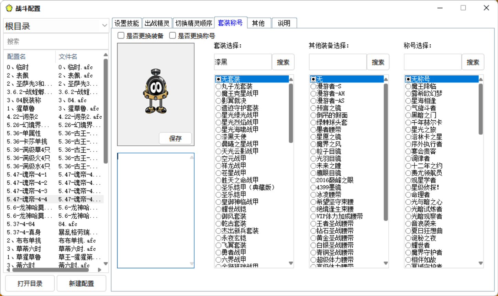Image resolution: width=498 pixels, height=296 pixels.
Task: Open the 说明 tab
Action: 284,23
